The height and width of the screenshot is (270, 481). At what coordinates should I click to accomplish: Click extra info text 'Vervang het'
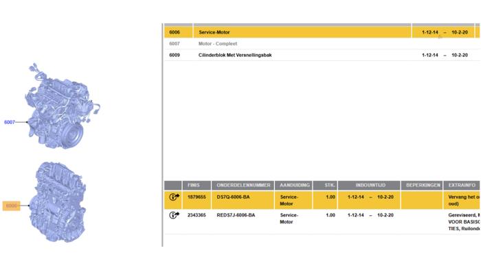[x=460, y=197]
